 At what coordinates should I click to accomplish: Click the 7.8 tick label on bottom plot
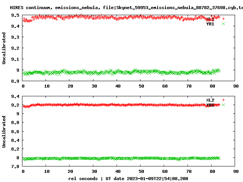point(15,167)
